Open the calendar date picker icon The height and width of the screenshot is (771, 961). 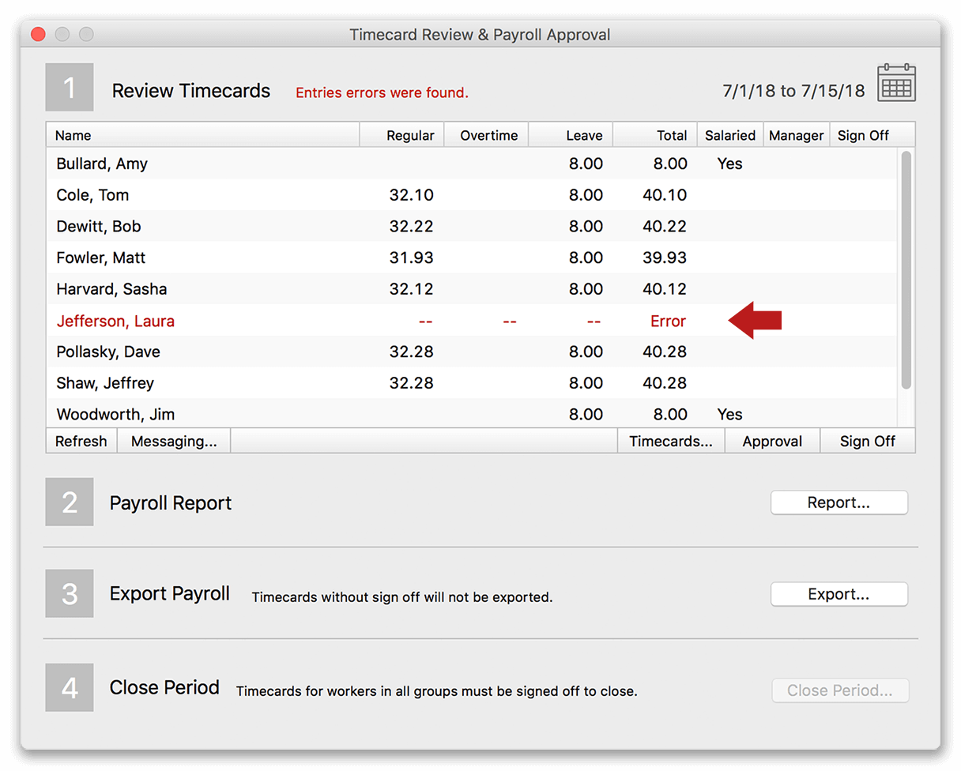coord(897,83)
